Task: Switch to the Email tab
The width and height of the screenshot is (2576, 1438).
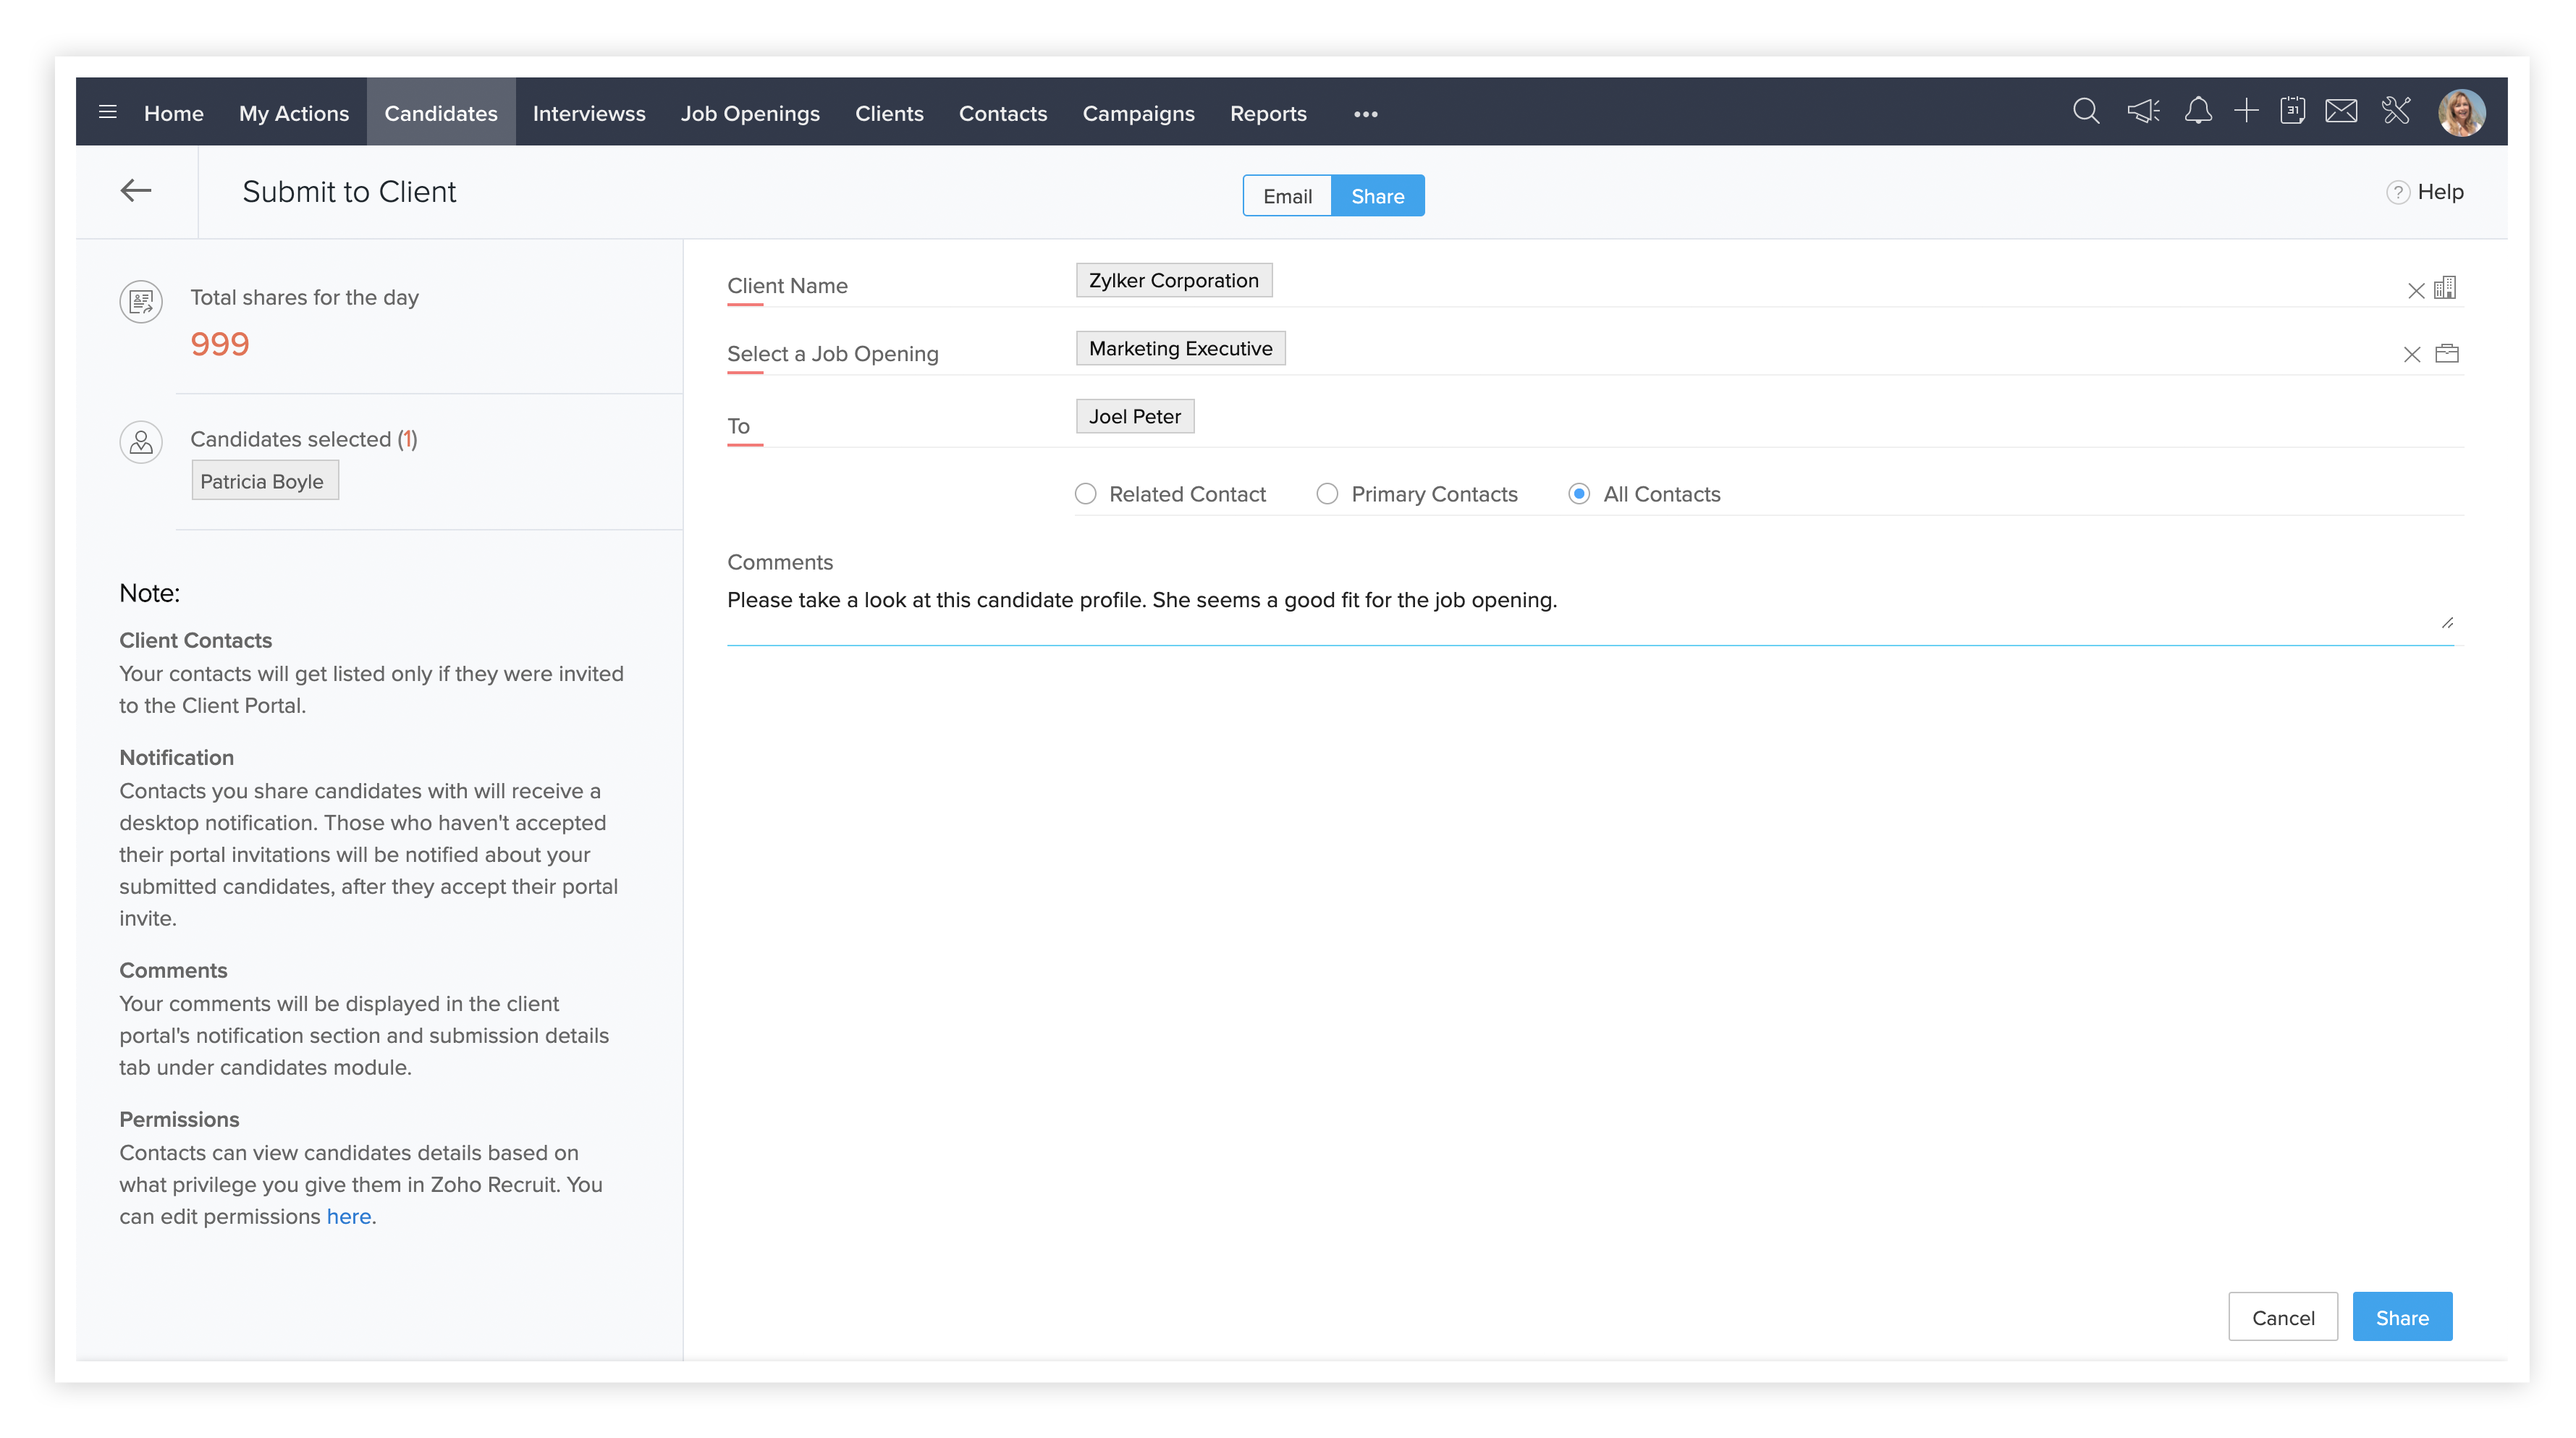Action: [x=1287, y=196]
